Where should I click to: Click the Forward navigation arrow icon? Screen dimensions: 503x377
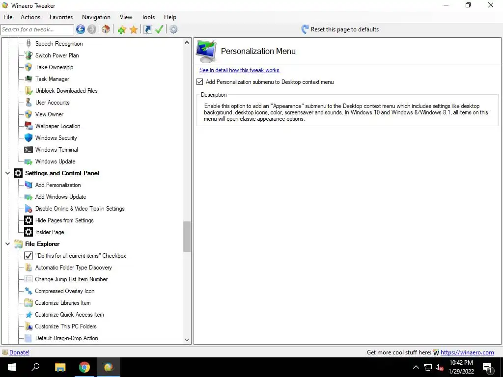(92, 29)
